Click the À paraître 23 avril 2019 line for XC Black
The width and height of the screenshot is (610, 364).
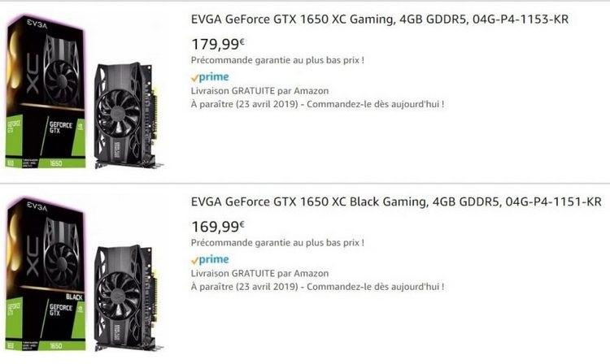point(317,287)
